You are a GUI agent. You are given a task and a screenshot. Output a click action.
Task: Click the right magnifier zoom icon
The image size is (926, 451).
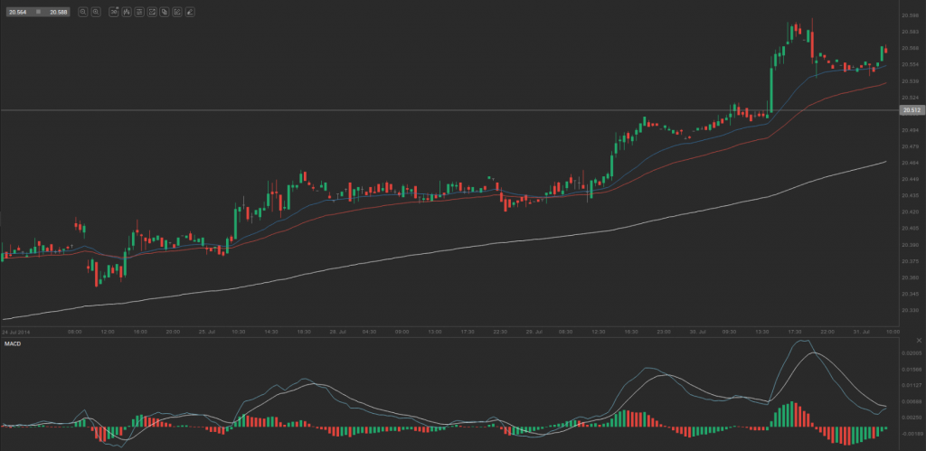tap(95, 13)
